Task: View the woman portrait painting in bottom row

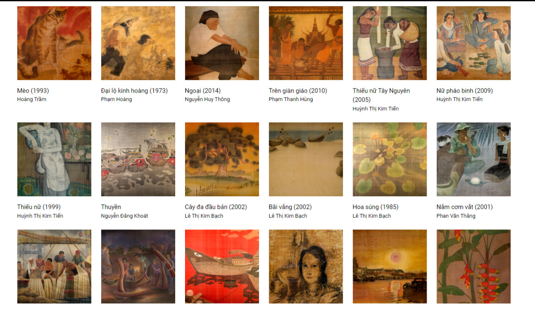Action: coord(306,266)
